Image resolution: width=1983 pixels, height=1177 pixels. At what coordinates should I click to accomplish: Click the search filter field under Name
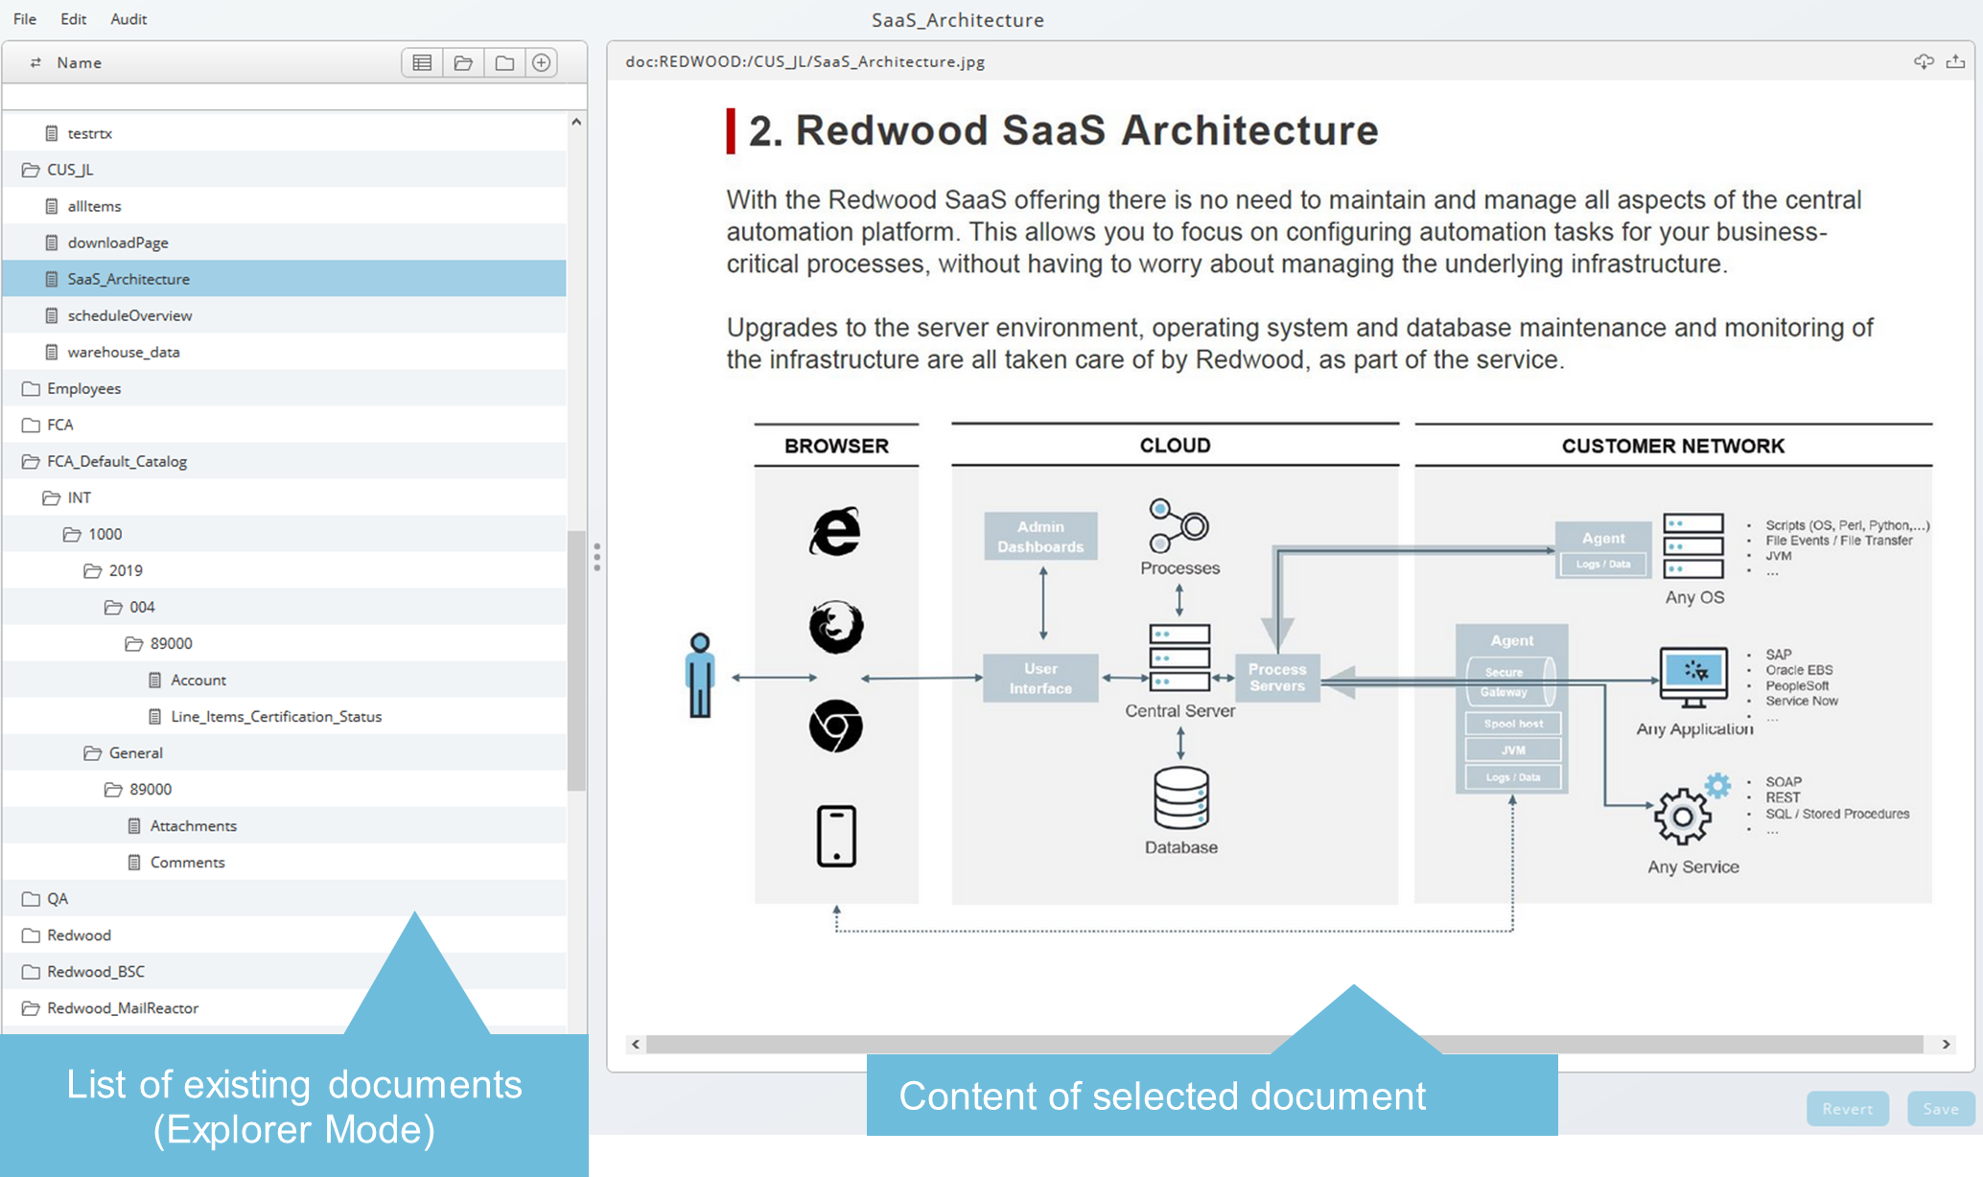pyautogui.click(x=294, y=97)
